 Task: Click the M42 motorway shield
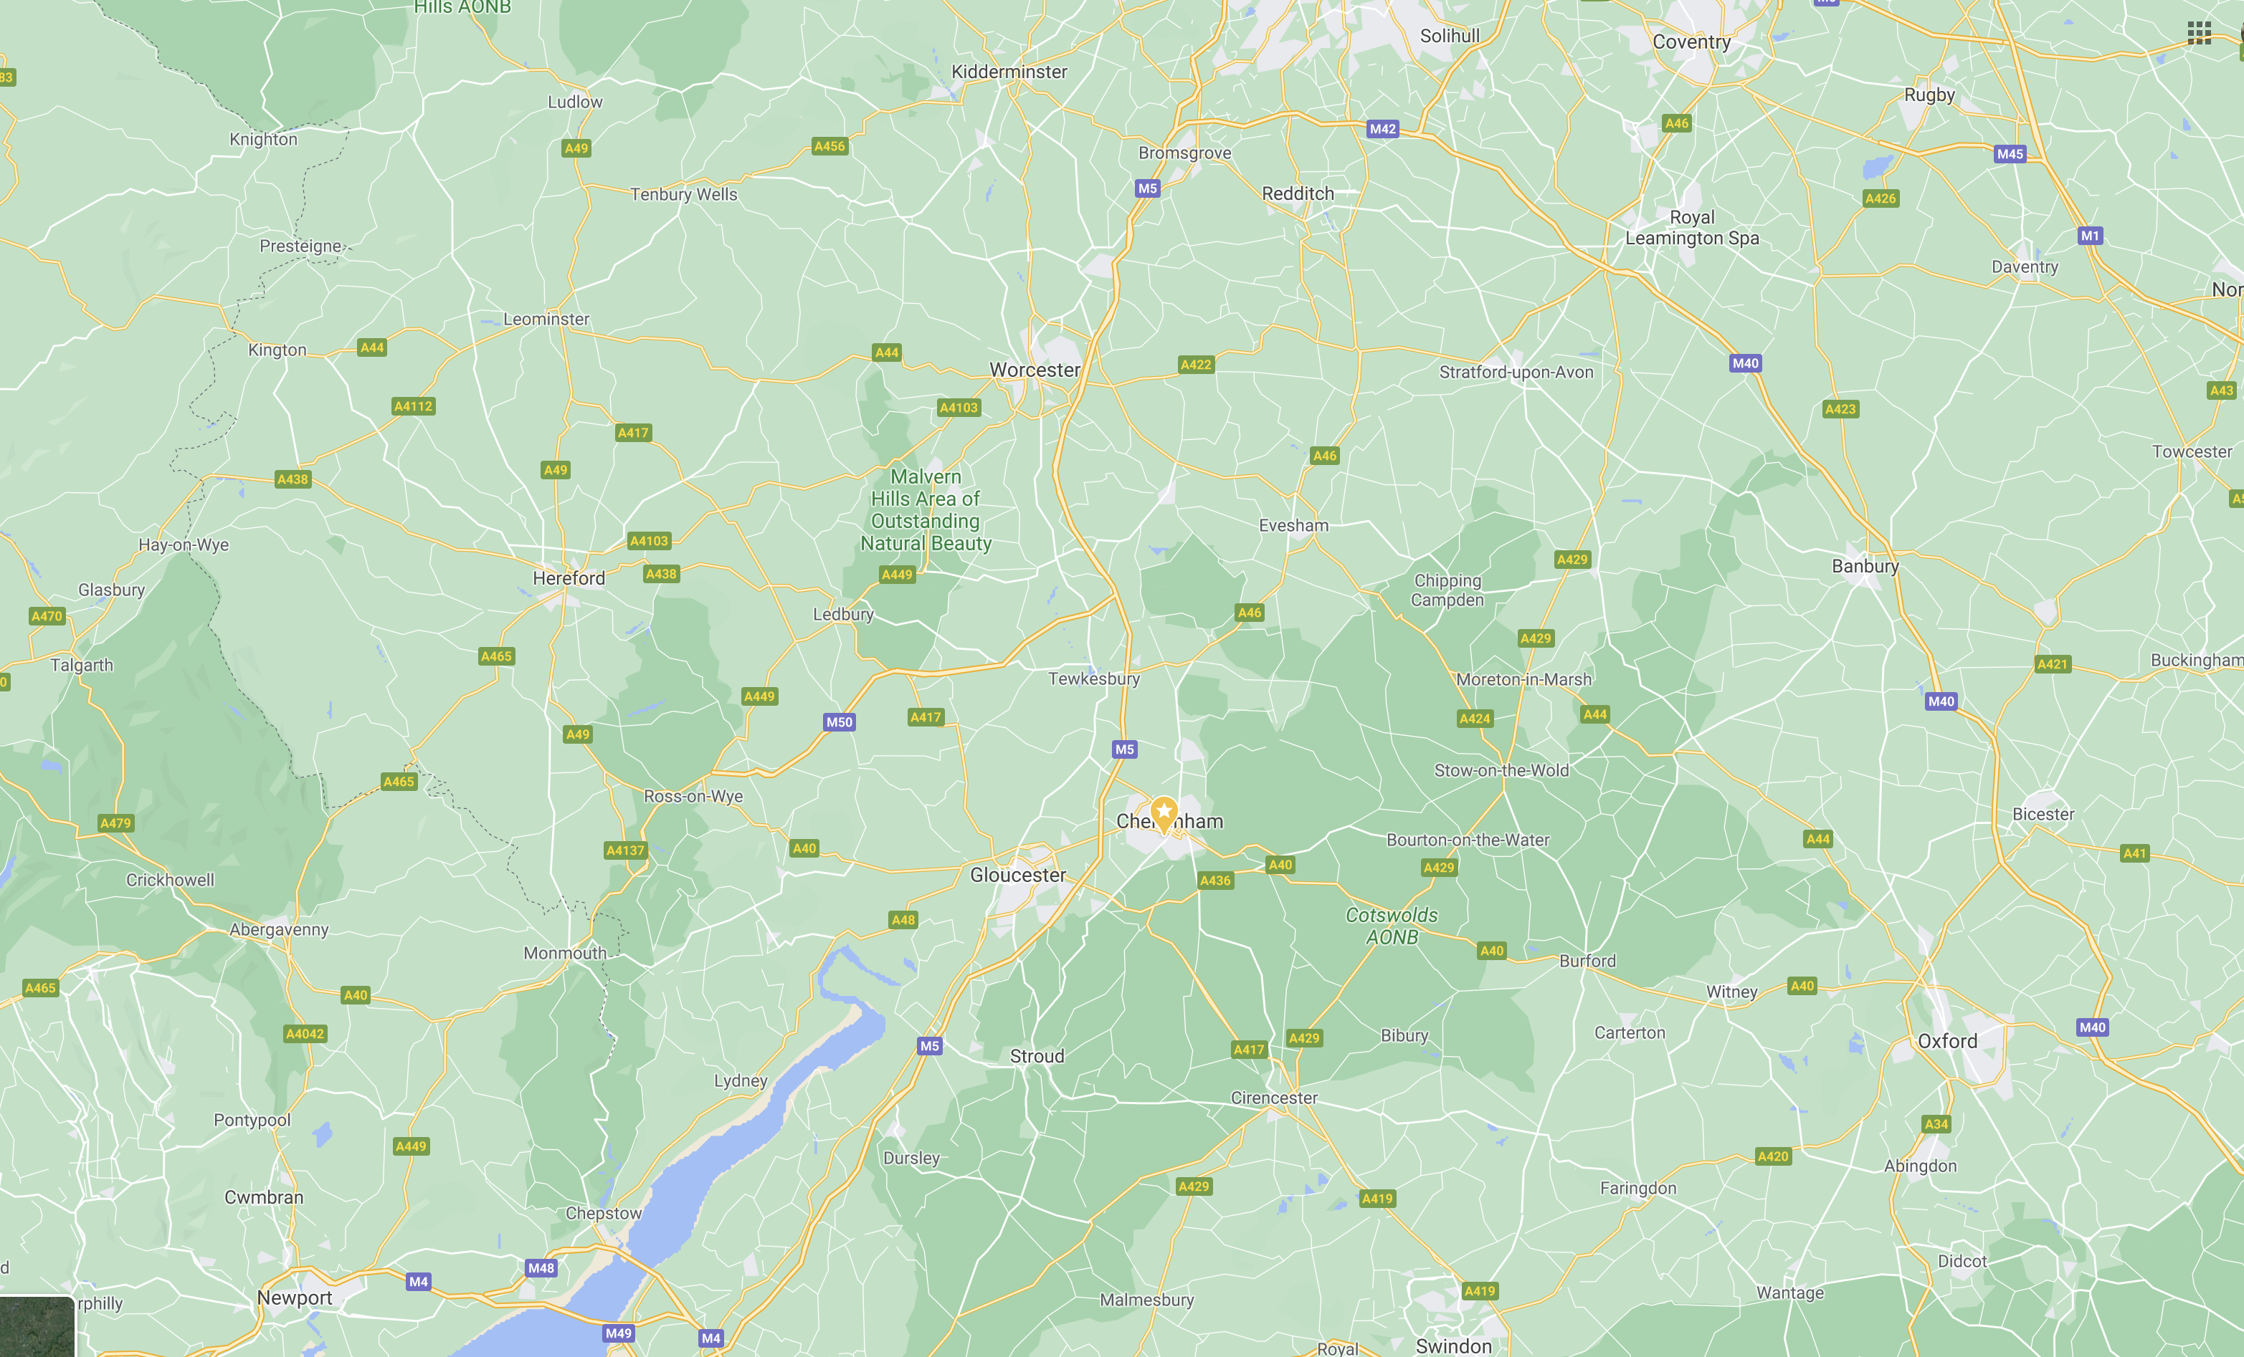pyautogui.click(x=1382, y=129)
